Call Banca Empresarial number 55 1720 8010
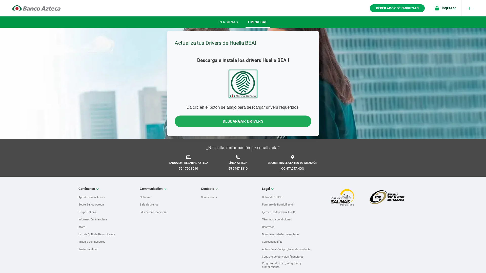486x273 pixels. click(x=188, y=169)
